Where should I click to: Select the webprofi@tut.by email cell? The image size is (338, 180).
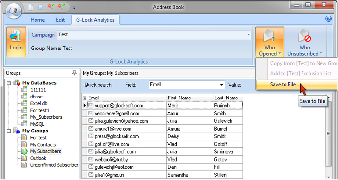click(x=127, y=160)
